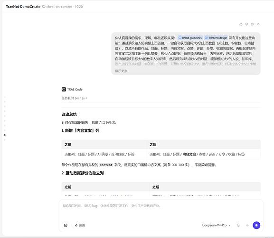Click the frontend-design skill tag
The width and height of the screenshot is (274, 238).
pos(216,38)
